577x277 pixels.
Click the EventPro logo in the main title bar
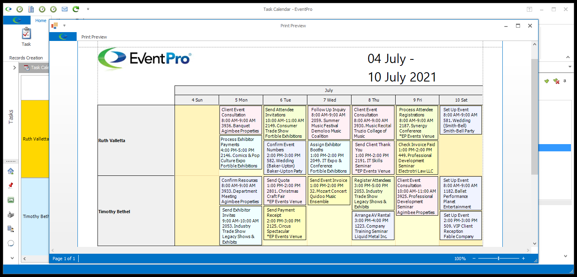[8, 9]
